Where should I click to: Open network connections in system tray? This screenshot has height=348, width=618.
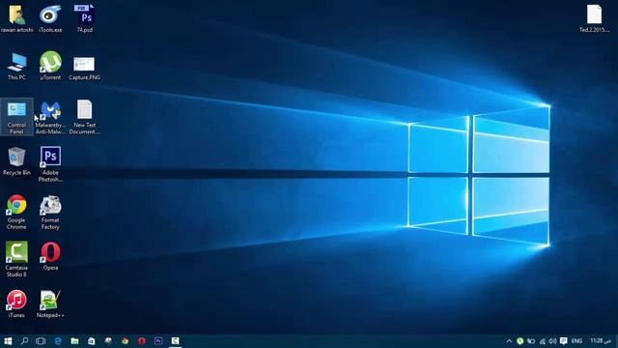(543, 341)
